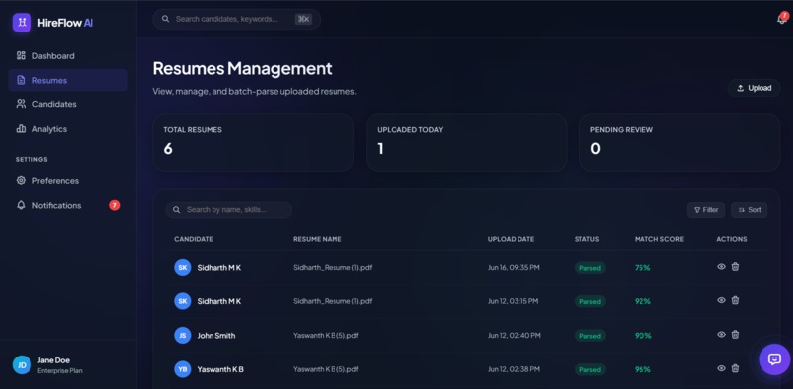Viewport: 793px width, 389px height.
Task: Click the ⌘K shortcut badge
Action: (303, 19)
